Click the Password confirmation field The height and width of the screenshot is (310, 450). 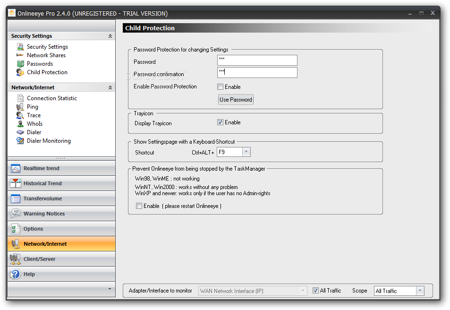257,73
